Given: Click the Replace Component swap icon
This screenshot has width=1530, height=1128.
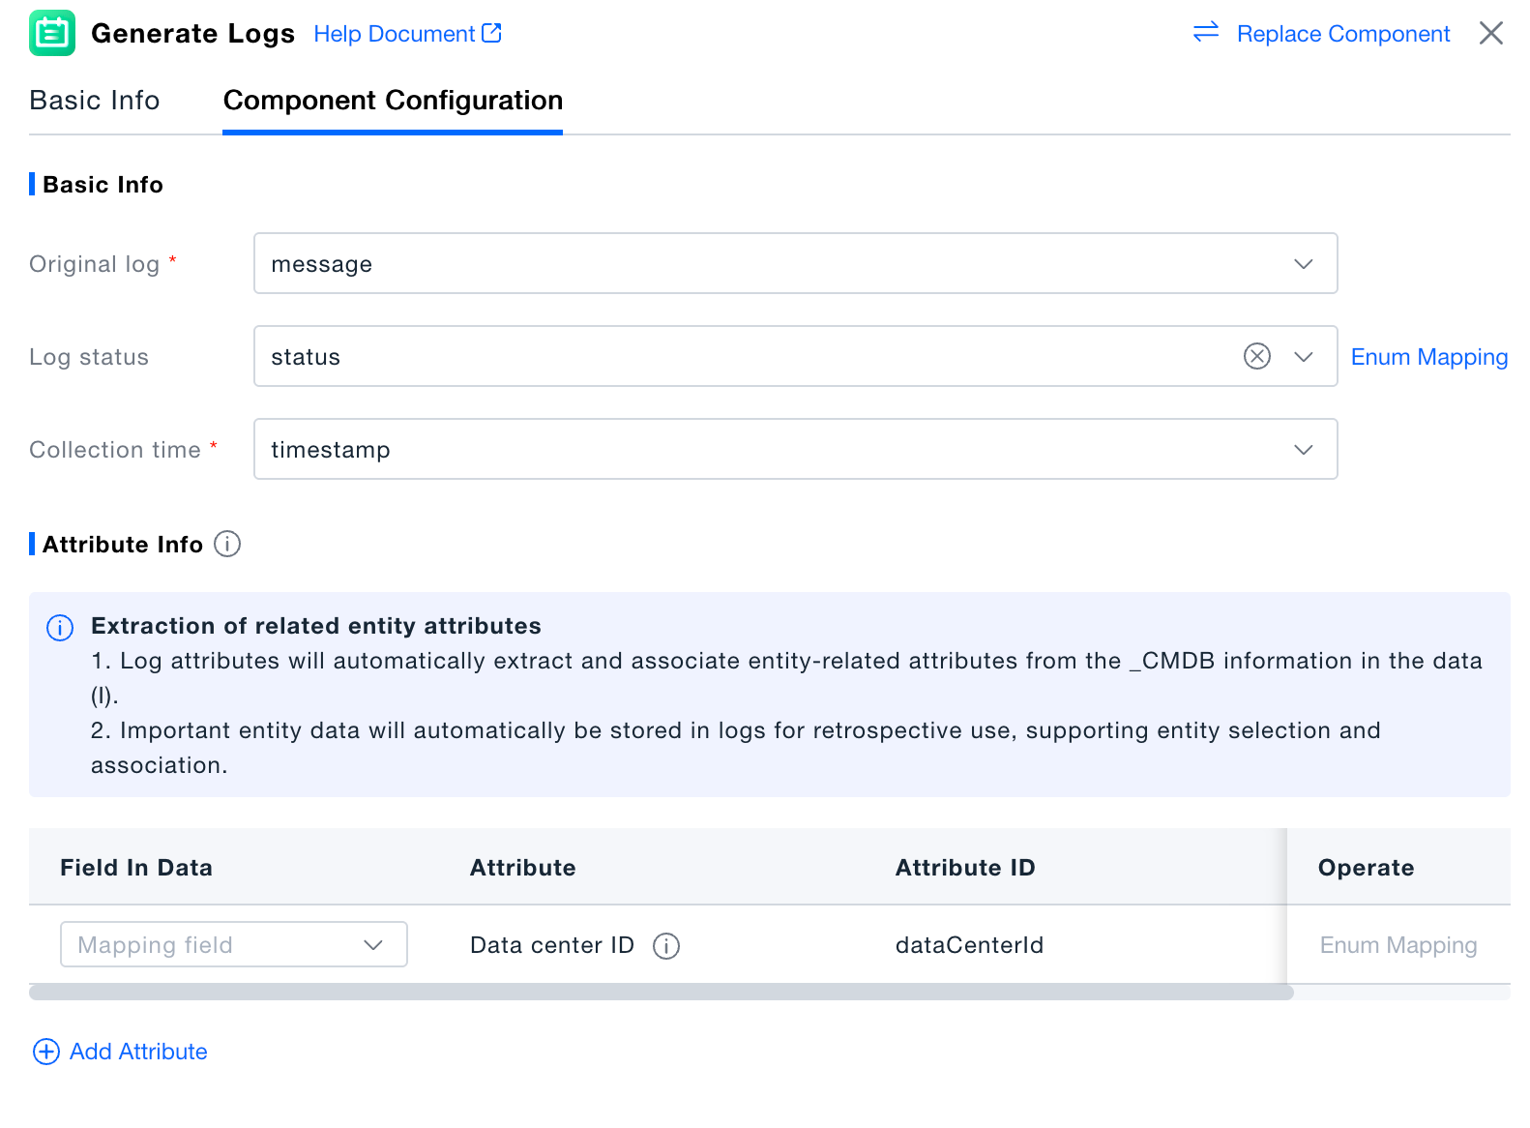Looking at the screenshot, I should [x=1205, y=33].
